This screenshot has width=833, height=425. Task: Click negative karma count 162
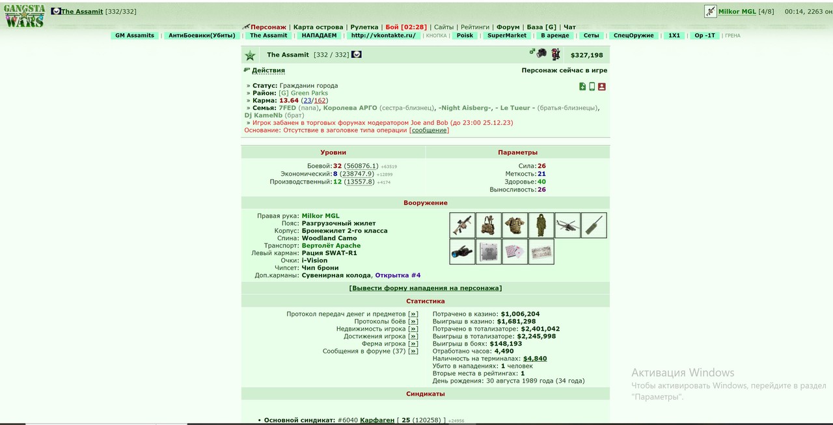[320, 101]
